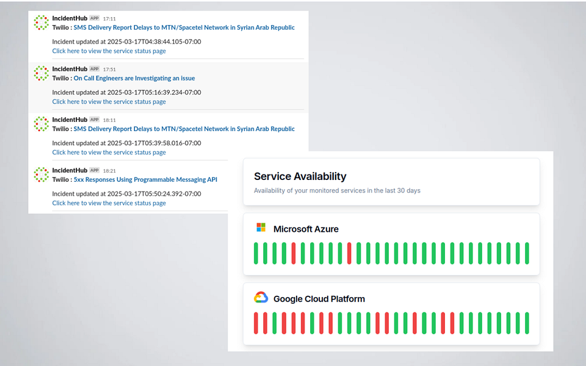Open the On Call Engineers are Investigating link
The image size is (586, 366).
click(x=134, y=78)
